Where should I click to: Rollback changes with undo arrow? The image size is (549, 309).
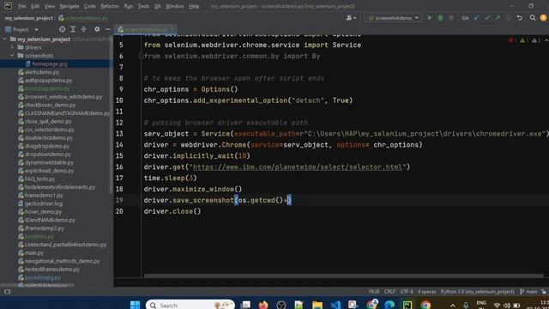(x=520, y=18)
